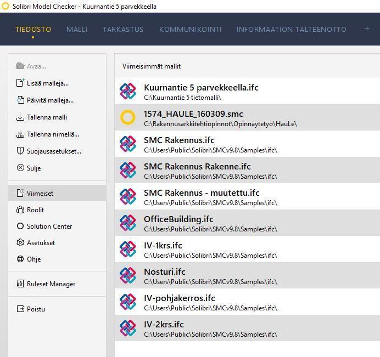The image size is (380, 357).
Task: Open the Ohje help entry
Action: [x=57, y=259]
